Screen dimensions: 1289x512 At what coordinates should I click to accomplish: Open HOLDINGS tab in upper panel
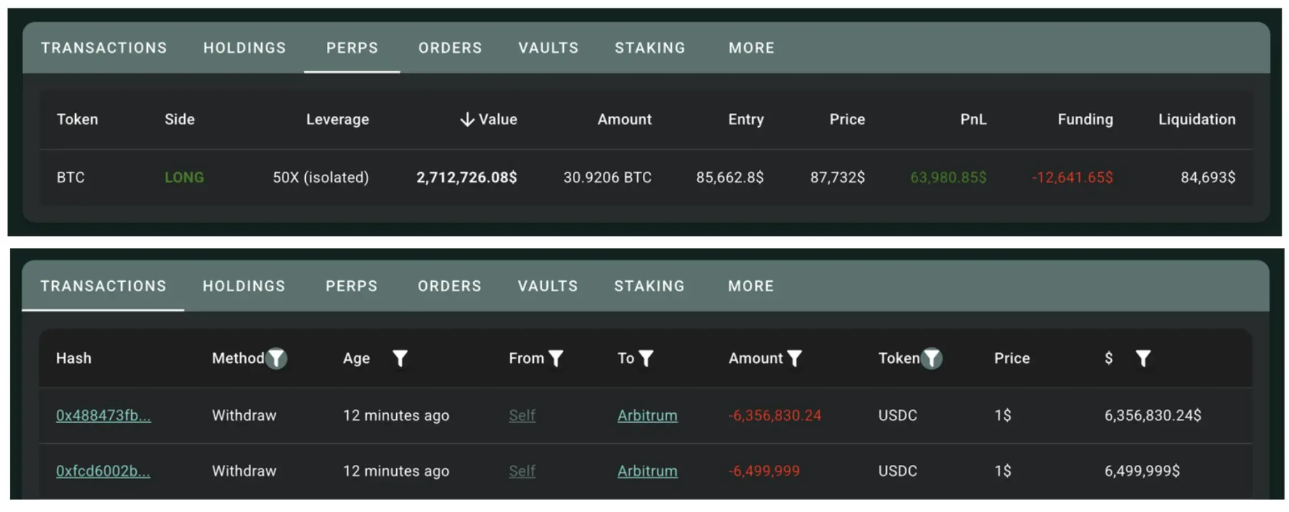pyautogui.click(x=244, y=48)
